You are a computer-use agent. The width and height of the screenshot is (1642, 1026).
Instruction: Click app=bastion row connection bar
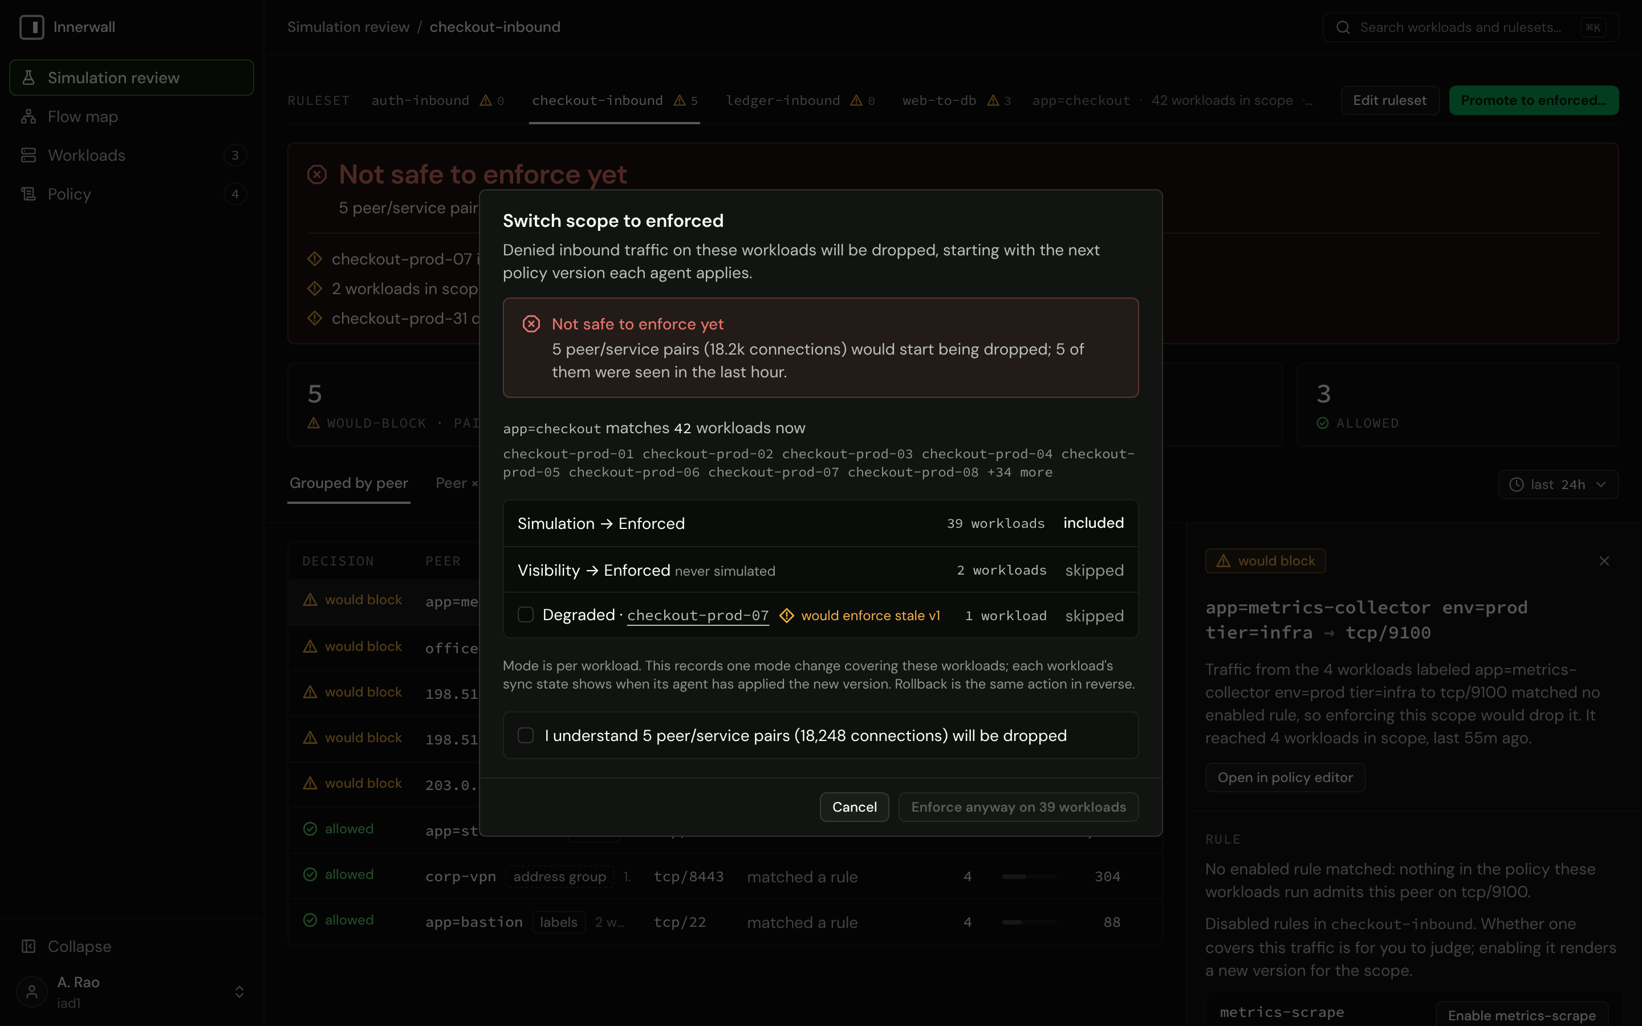(1029, 922)
